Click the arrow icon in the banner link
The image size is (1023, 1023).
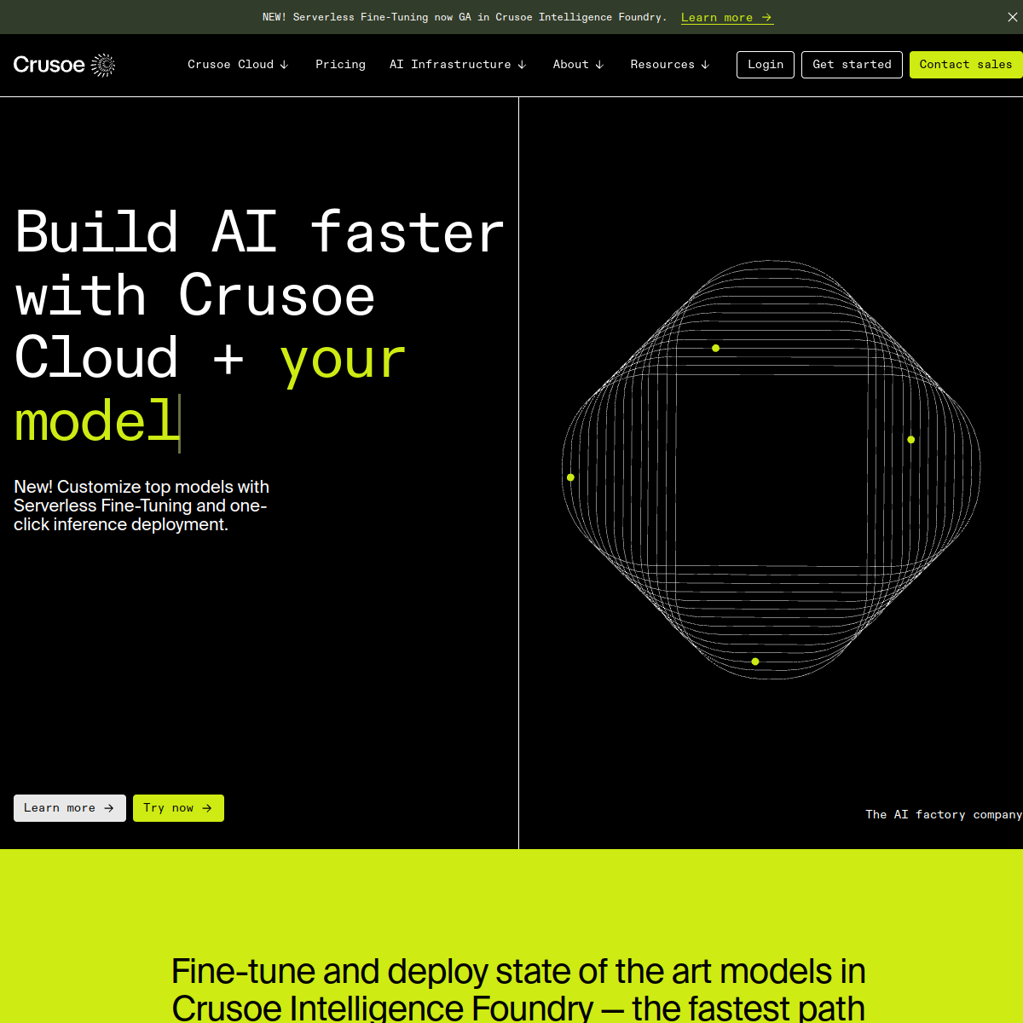pos(766,17)
